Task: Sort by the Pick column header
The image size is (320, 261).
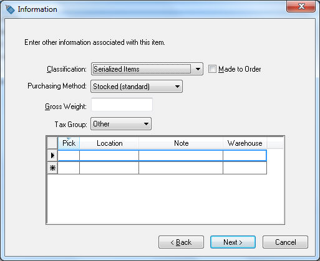Action: [69, 143]
